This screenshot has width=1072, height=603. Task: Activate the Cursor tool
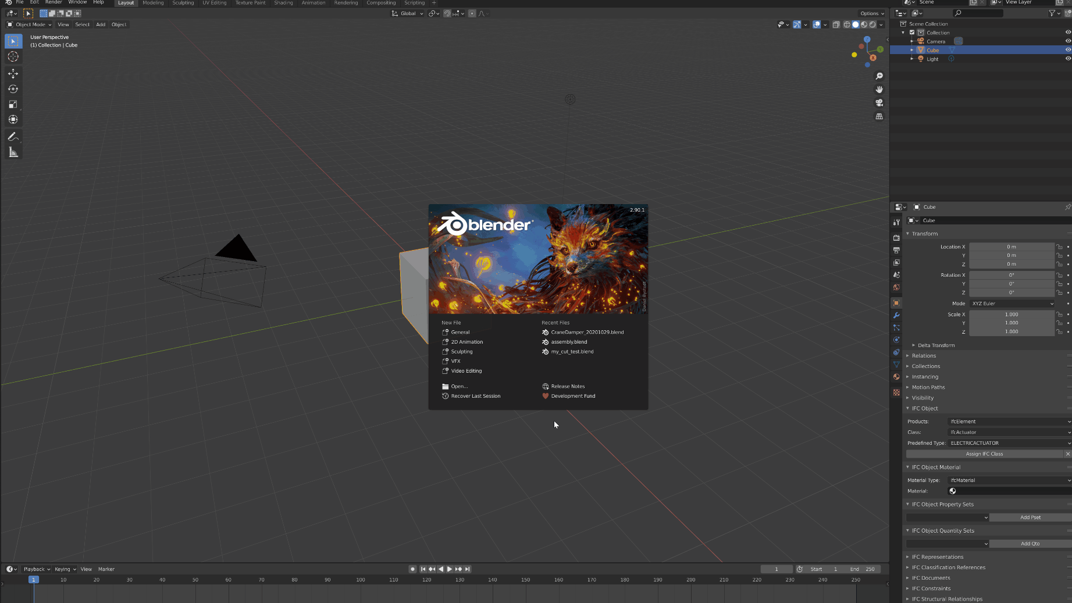13,56
